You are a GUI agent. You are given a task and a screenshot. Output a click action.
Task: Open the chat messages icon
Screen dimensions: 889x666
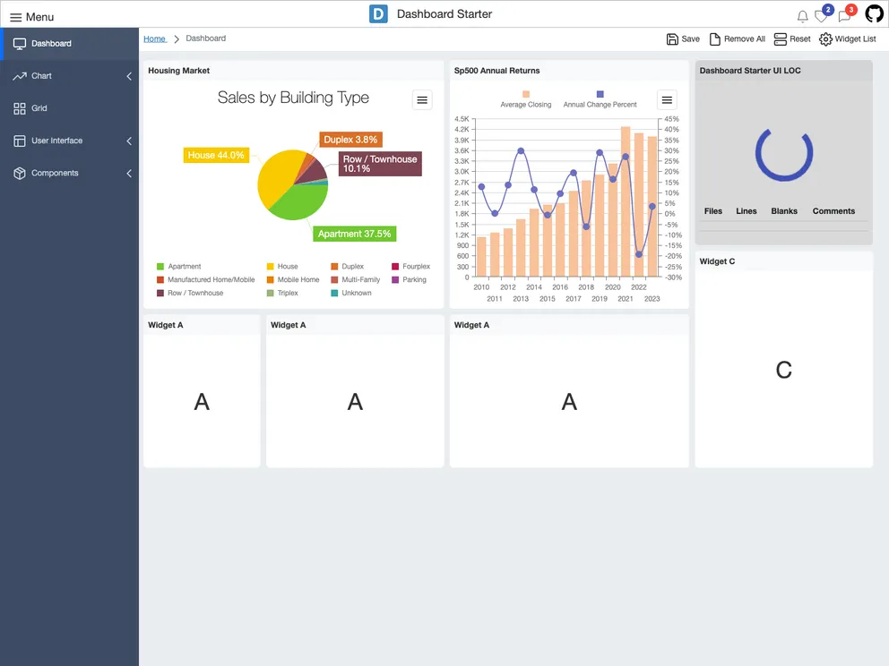point(844,16)
